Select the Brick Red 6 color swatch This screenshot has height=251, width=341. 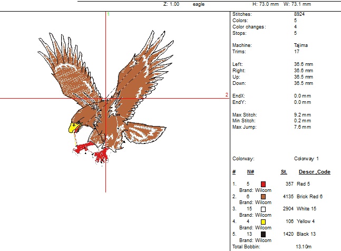pyautogui.click(x=263, y=197)
